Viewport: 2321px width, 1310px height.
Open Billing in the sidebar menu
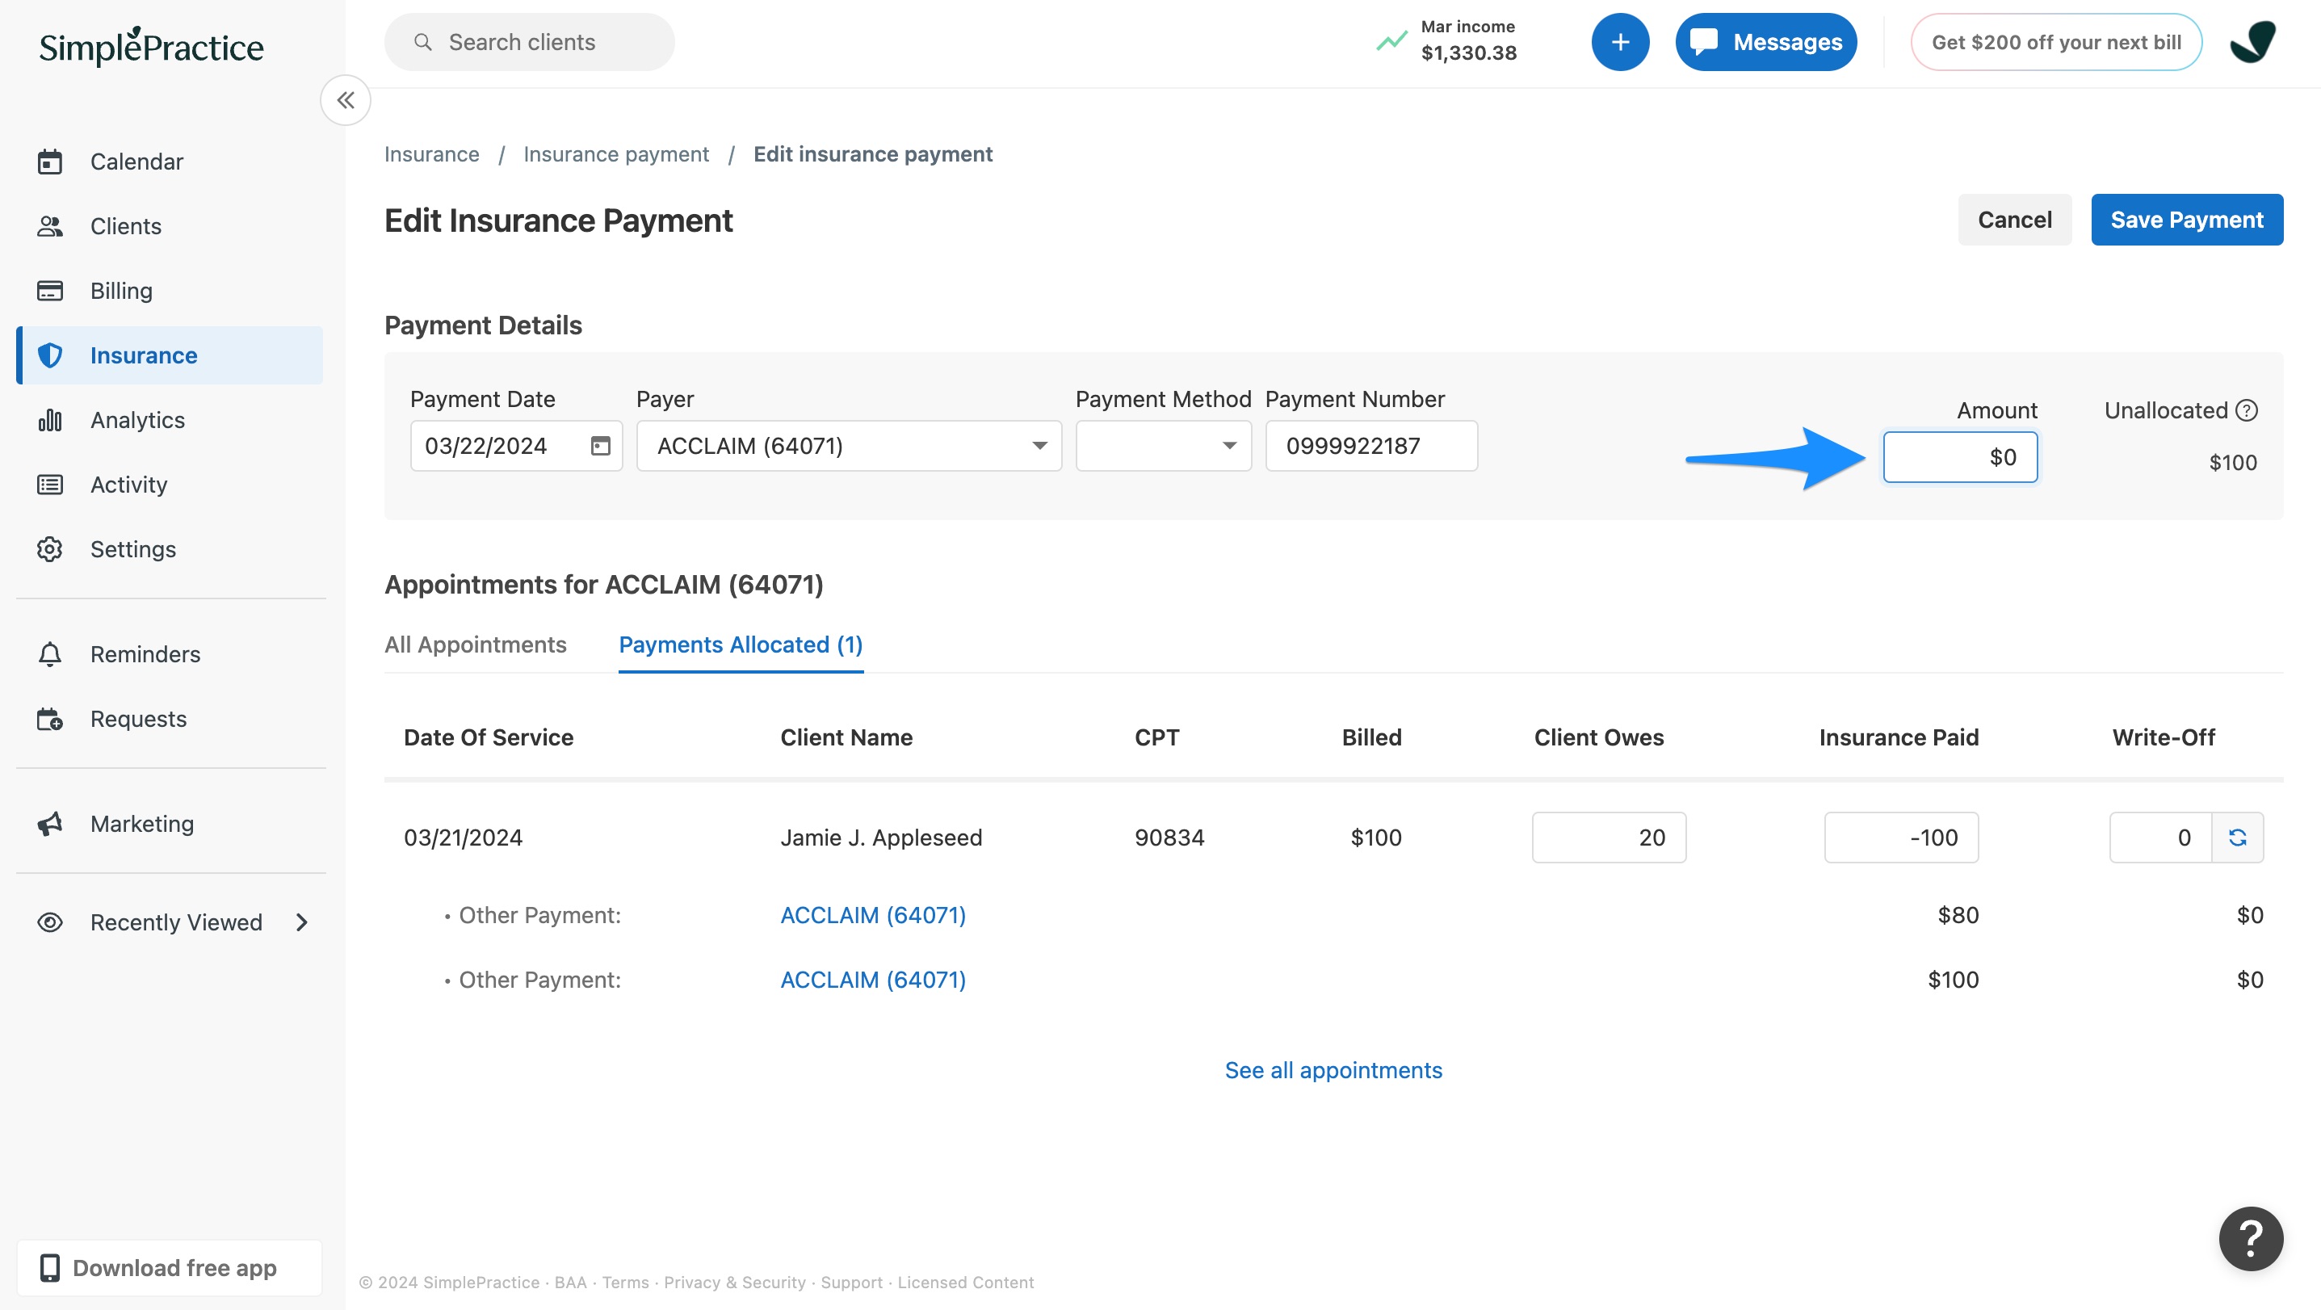(x=170, y=291)
